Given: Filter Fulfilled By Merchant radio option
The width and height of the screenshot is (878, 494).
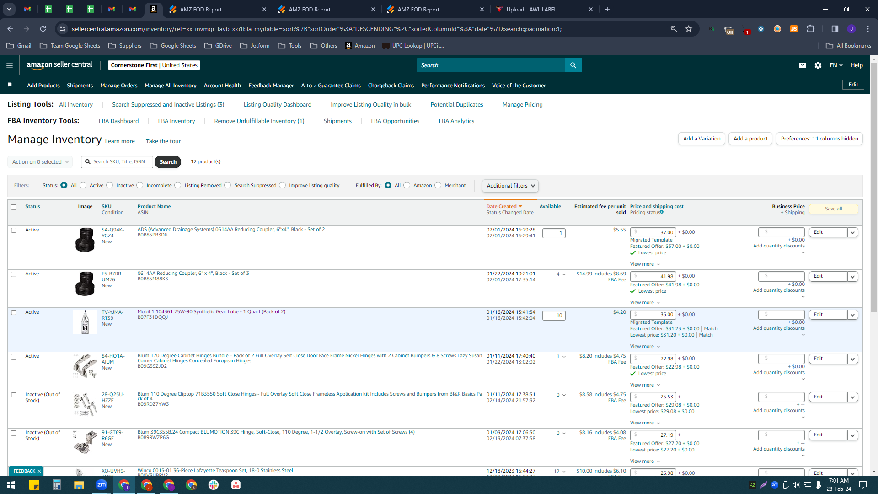Looking at the screenshot, I should click(x=438, y=185).
